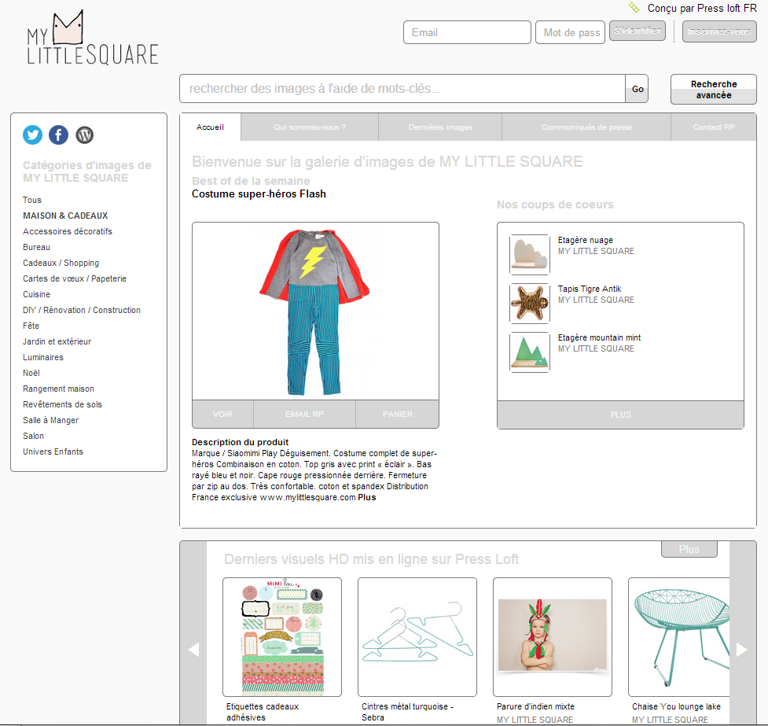
Task: Open Etiquettes cadeaux adhésives thumbnail
Action: click(282, 637)
